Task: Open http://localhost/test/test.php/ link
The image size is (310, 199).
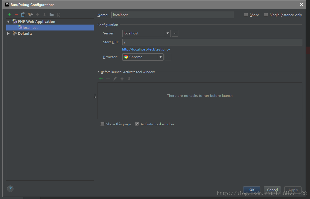Action: coord(146,49)
